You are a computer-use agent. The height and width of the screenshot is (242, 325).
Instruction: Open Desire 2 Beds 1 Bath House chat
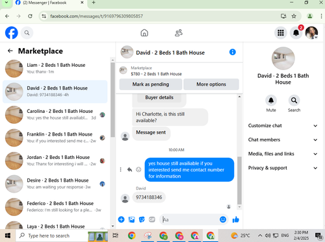click(55, 184)
